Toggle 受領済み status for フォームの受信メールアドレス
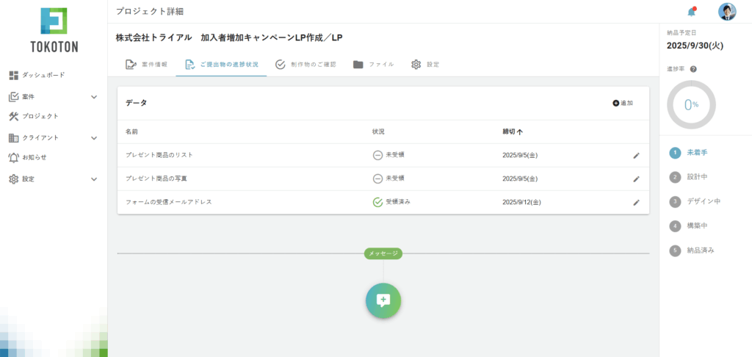This screenshot has width=752, height=357. (377, 202)
